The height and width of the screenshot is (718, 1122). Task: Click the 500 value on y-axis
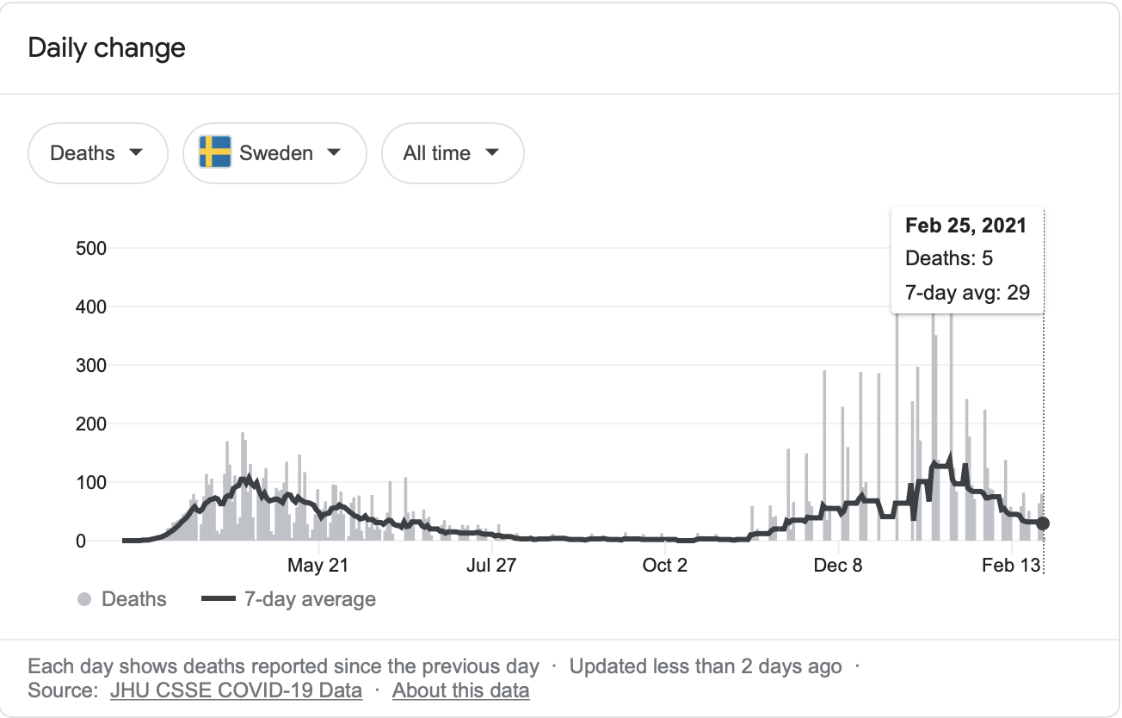click(x=90, y=249)
